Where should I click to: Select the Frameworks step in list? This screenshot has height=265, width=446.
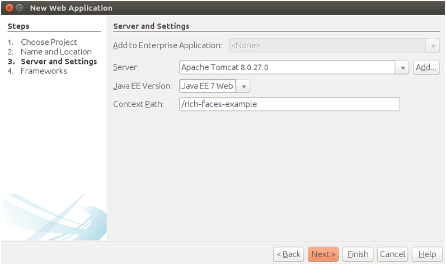tap(44, 71)
